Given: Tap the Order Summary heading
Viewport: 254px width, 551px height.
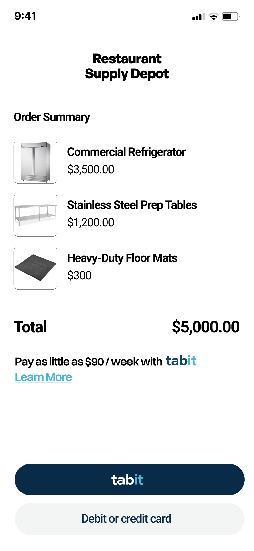Looking at the screenshot, I should 52,117.
